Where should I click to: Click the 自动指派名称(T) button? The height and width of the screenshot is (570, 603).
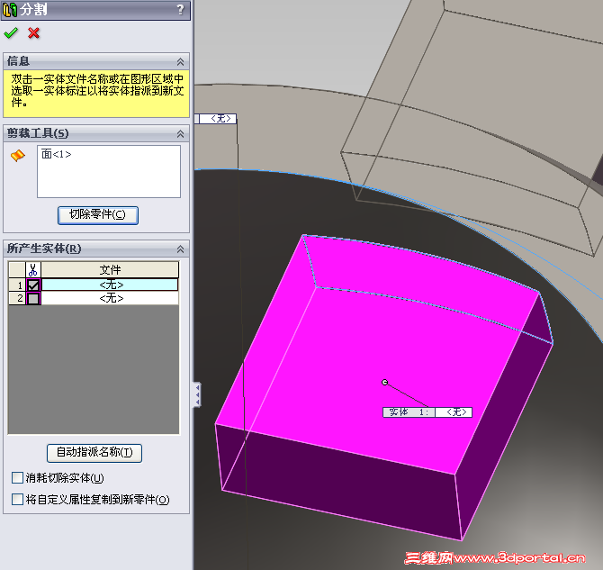tap(94, 453)
